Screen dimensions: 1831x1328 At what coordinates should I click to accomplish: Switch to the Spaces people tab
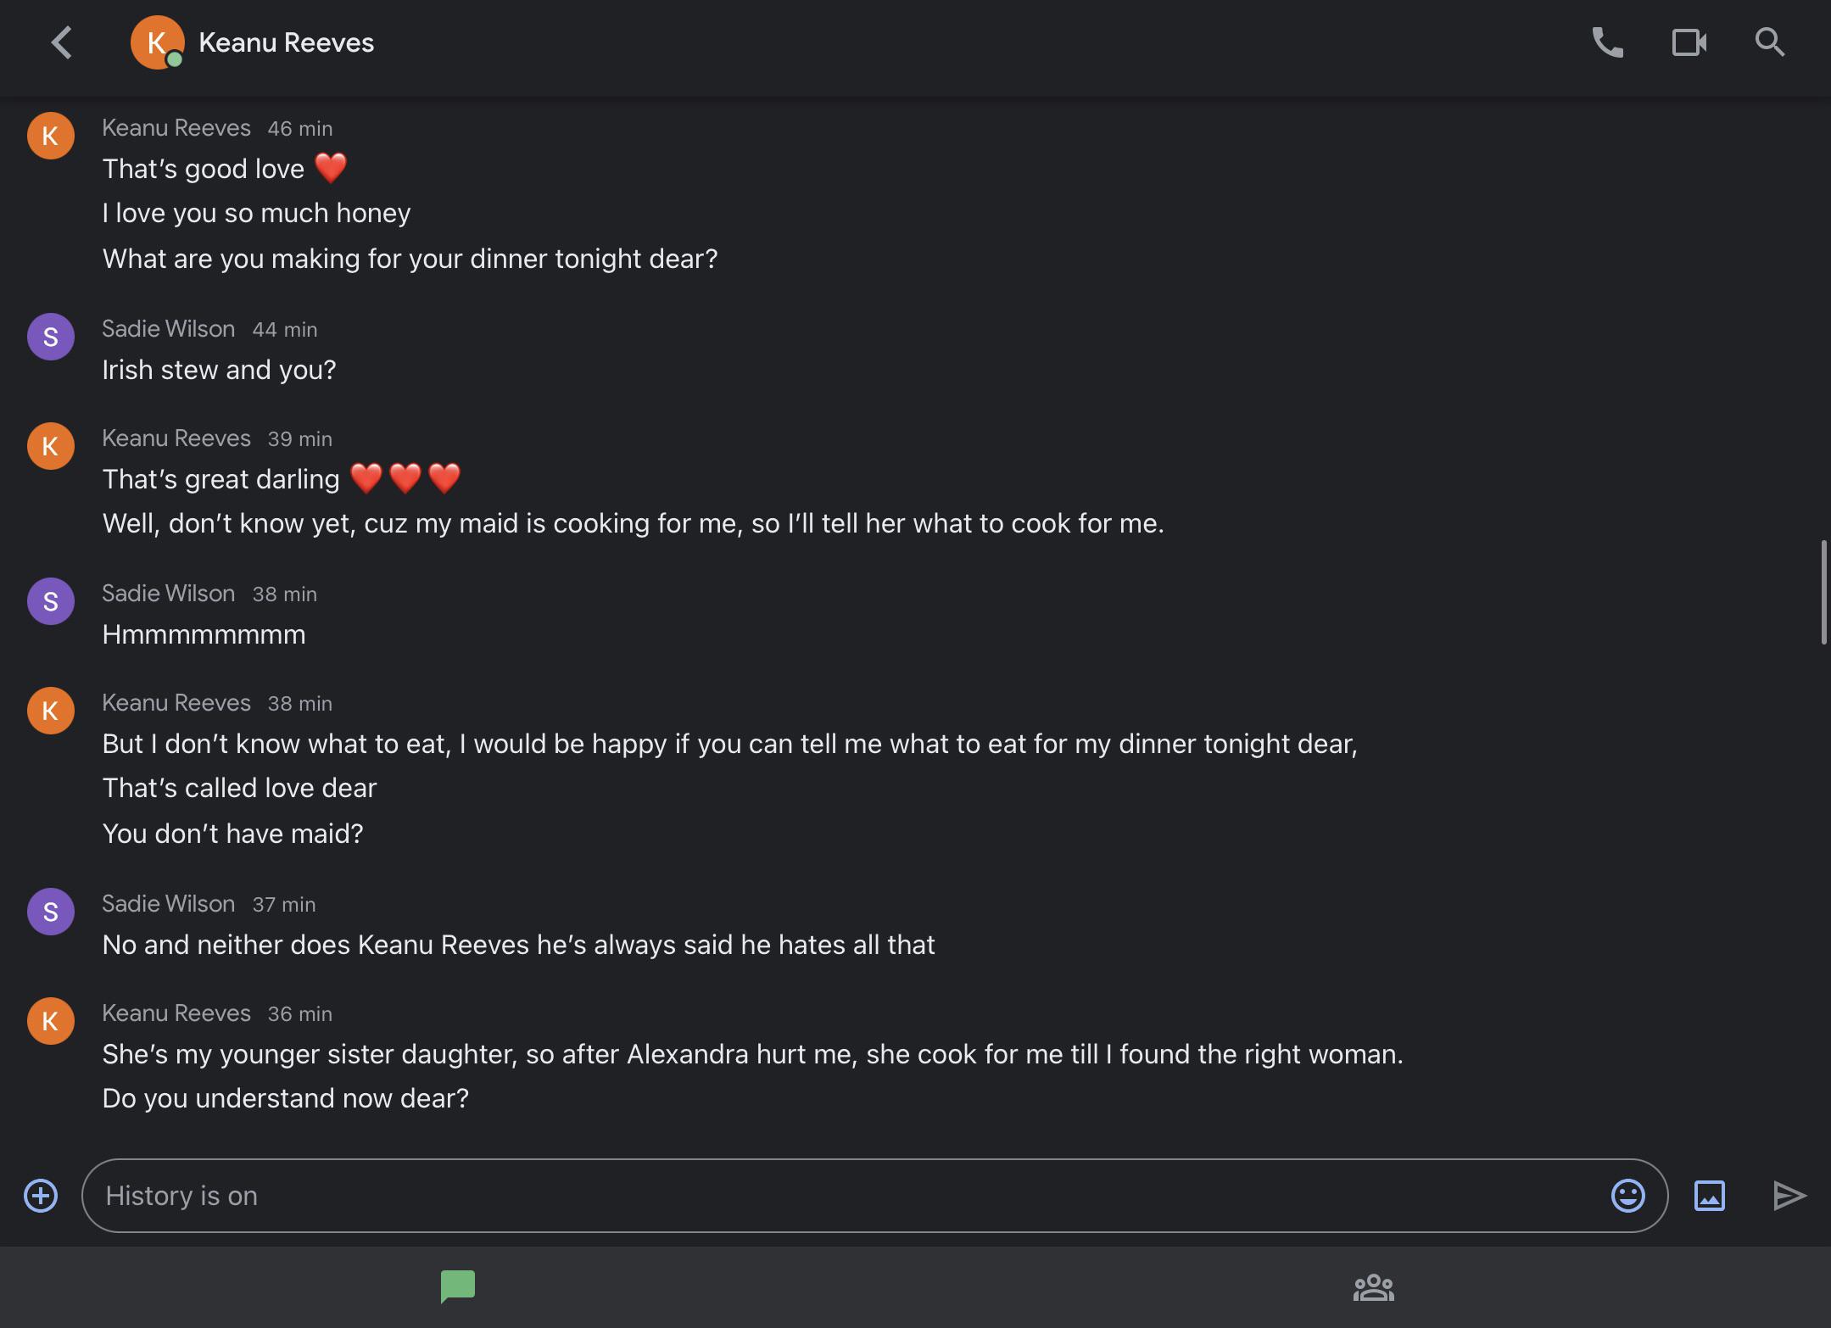pos(1373,1287)
